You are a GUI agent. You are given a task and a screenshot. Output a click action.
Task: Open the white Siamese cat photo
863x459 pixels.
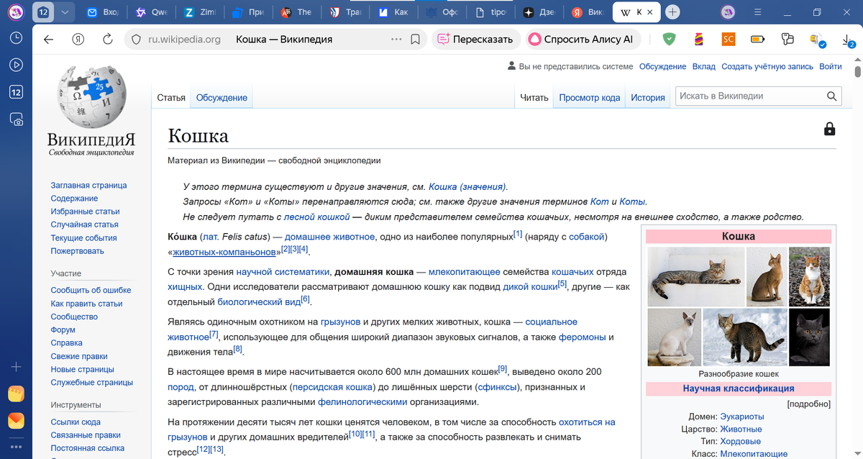[674, 337]
